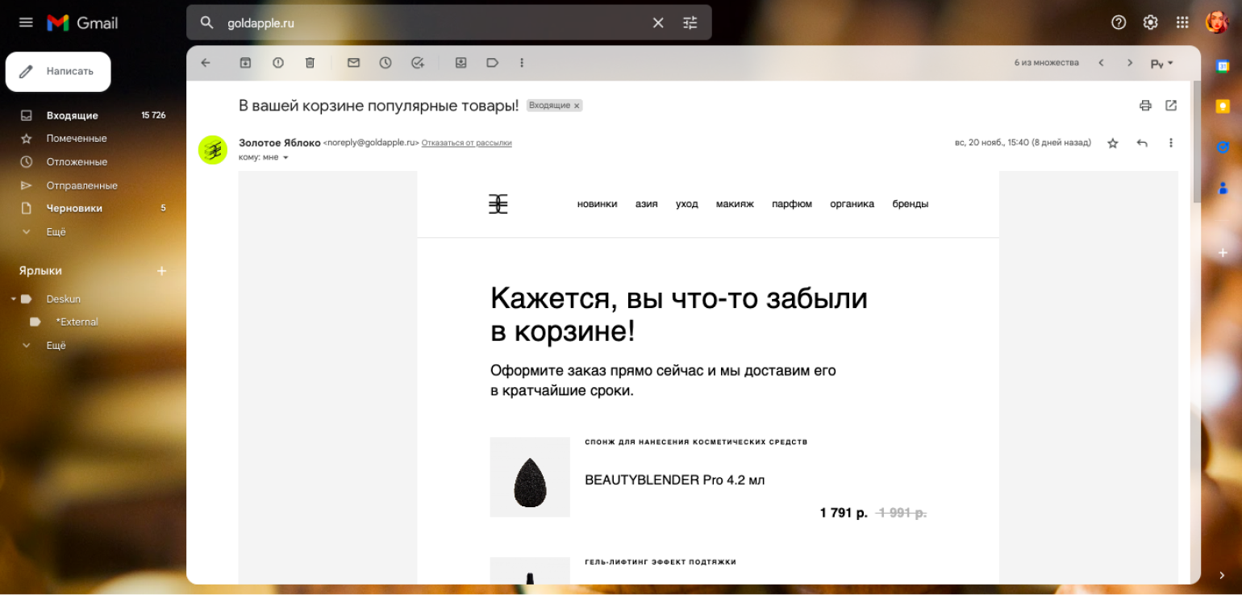Create a new label with plus icon
Viewport: 1242px width, 595px height.
click(x=161, y=271)
